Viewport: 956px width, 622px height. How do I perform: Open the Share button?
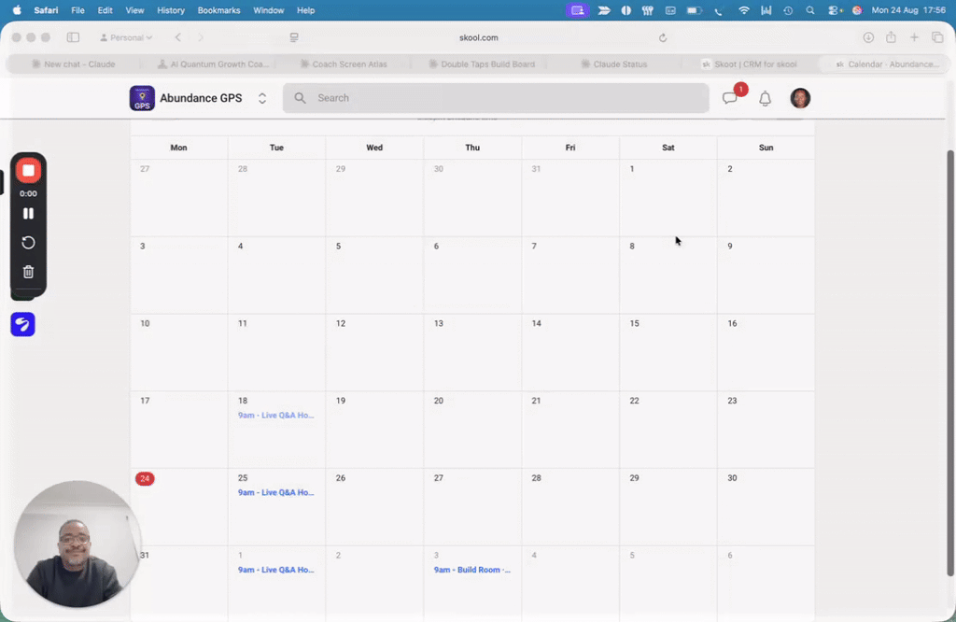(x=891, y=37)
